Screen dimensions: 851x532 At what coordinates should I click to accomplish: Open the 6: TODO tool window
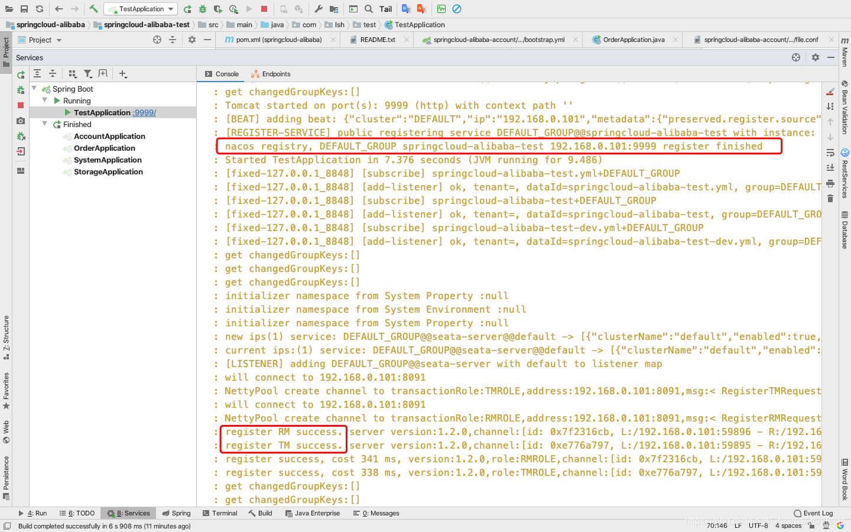(77, 513)
